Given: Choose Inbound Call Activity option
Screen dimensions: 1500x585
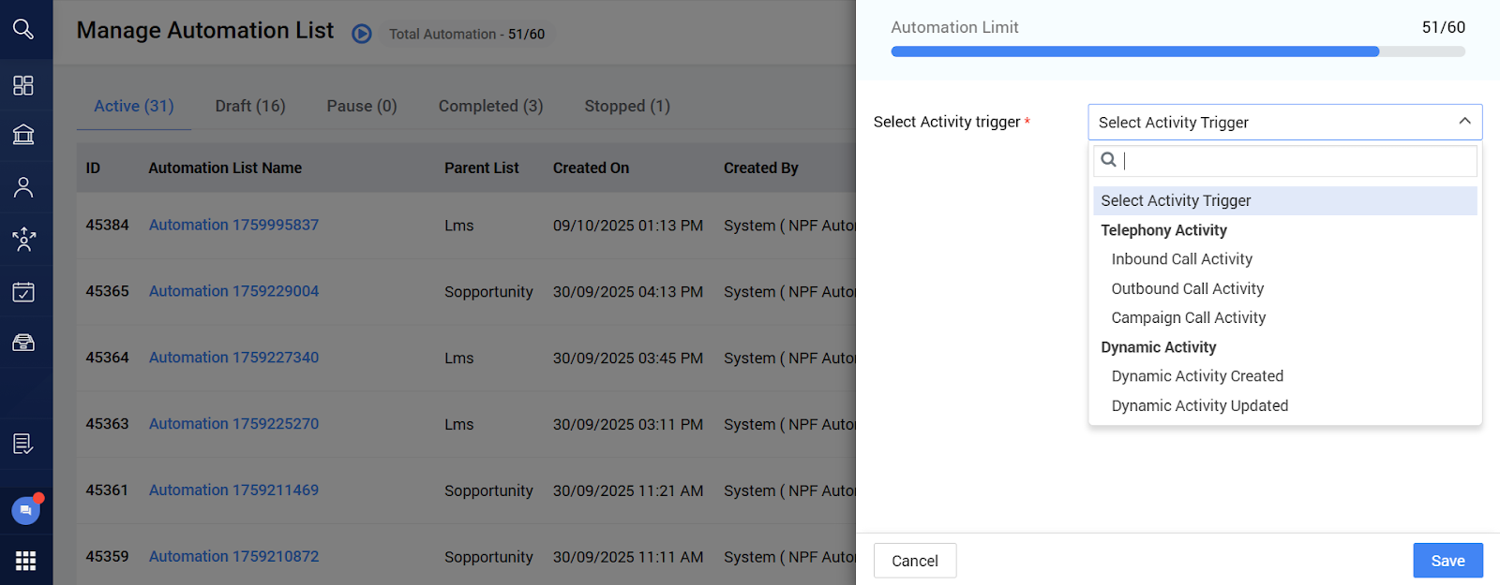Looking at the screenshot, I should 1181,259.
